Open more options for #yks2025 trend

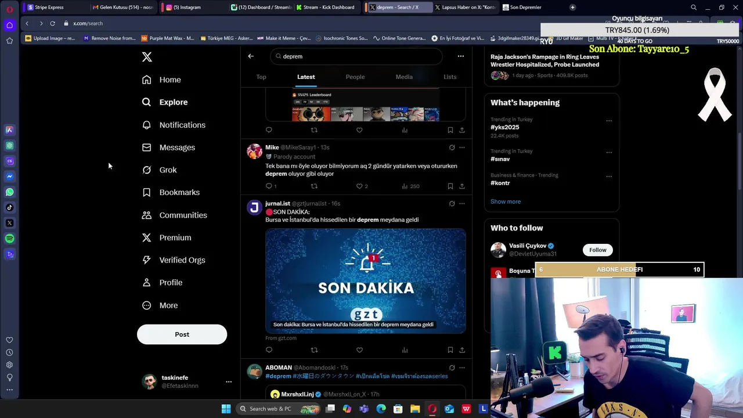(x=609, y=121)
